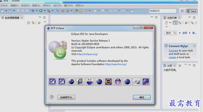Click the Run External Tools icon
The image size is (203, 112).
[x=49, y=11]
